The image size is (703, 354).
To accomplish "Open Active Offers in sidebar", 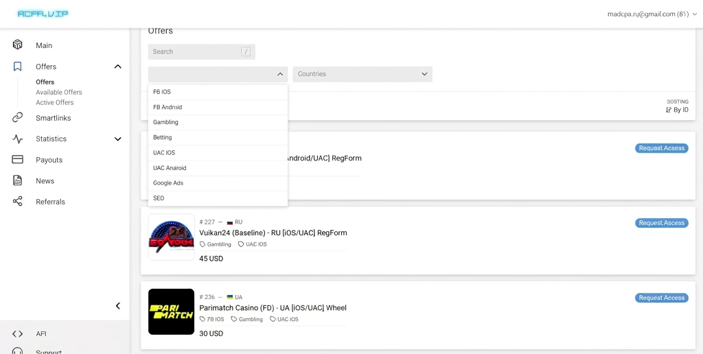I will (55, 103).
